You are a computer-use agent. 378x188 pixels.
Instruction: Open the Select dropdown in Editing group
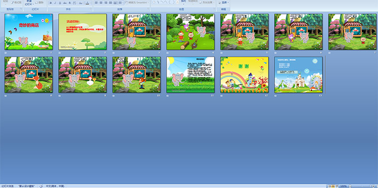coord(224,2)
